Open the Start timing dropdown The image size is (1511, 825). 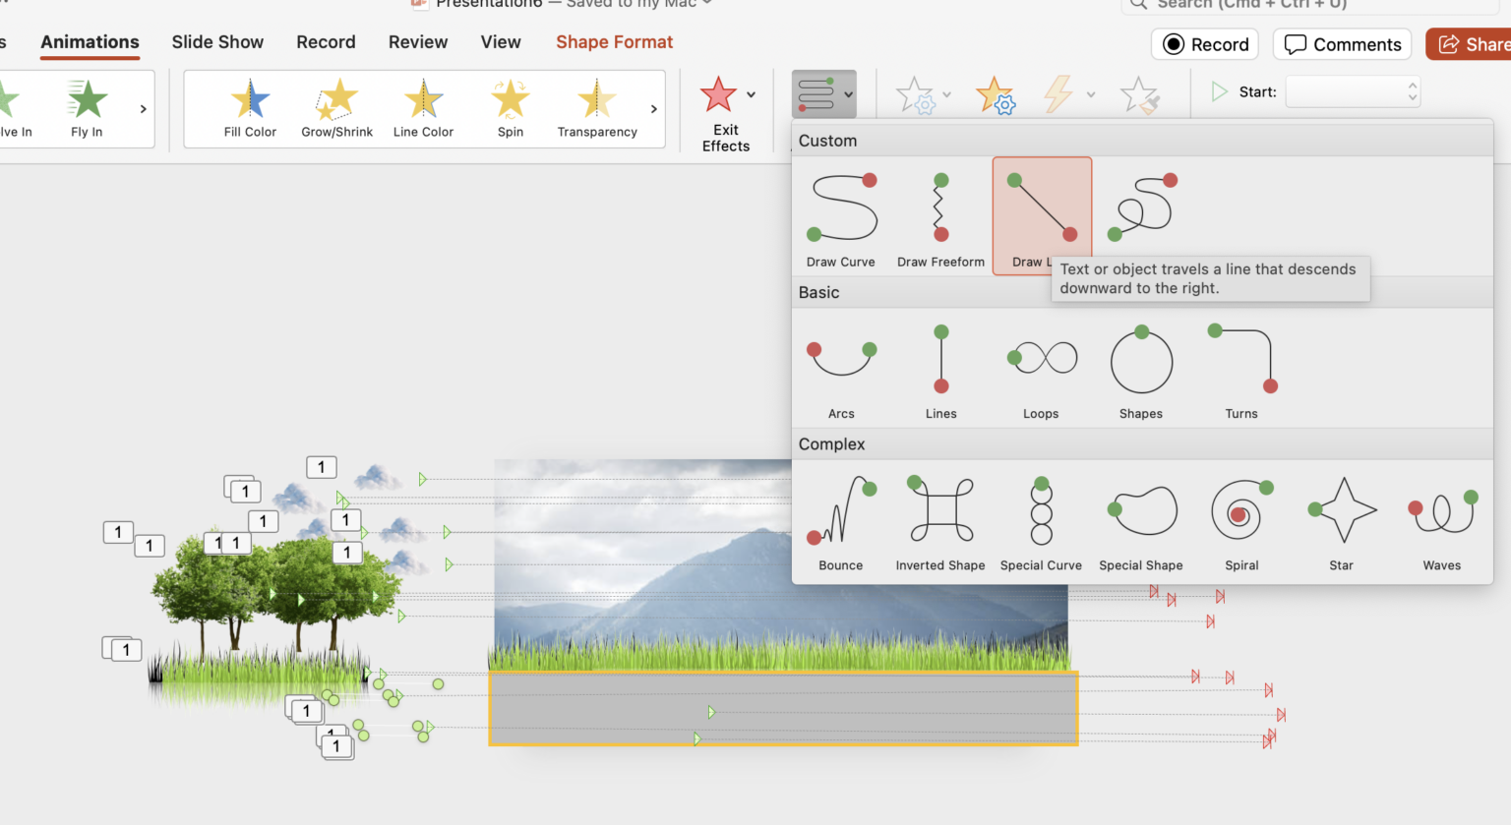click(x=1354, y=91)
